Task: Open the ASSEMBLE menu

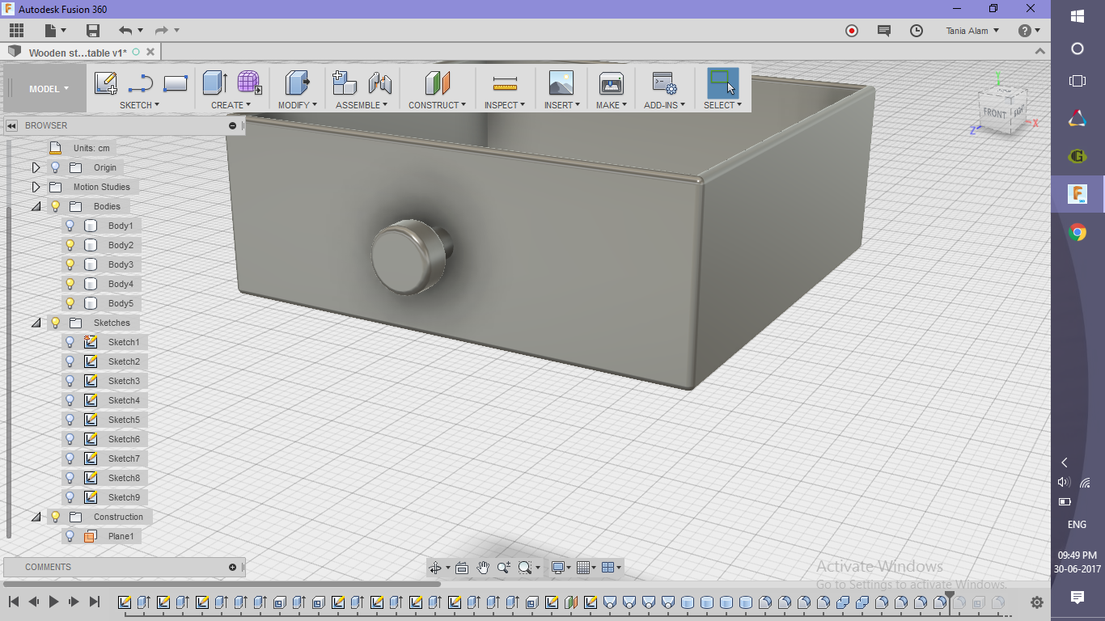Action: coord(362,105)
